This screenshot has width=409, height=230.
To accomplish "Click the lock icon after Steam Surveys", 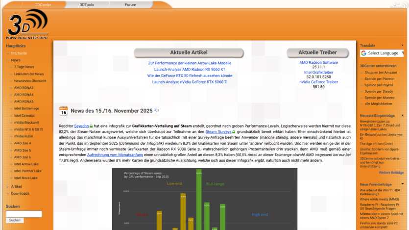I will (234, 132).
